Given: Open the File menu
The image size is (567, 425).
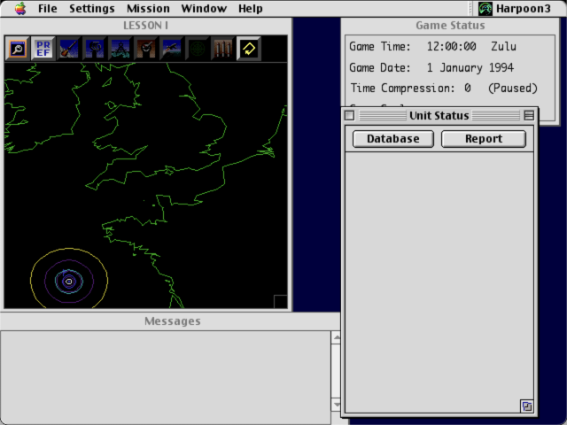Looking at the screenshot, I should [x=47, y=8].
